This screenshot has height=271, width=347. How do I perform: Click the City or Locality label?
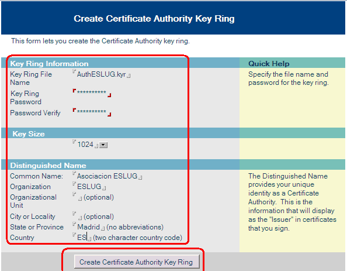pyautogui.click(x=33, y=217)
